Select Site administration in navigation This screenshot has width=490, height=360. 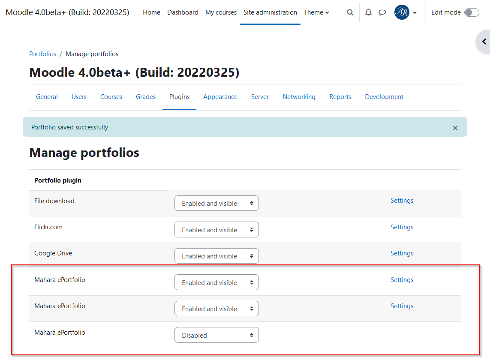click(271, 12)
